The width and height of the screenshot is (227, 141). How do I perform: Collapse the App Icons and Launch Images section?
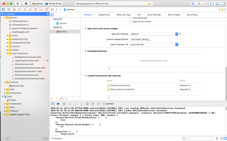pos(85,29)
